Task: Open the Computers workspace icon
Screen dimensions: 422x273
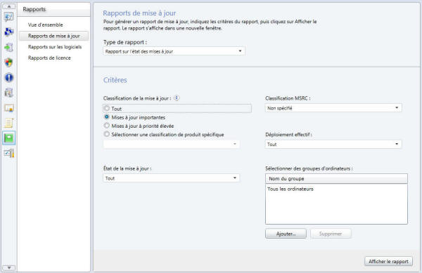Action: pyautogui.click(x=8, y=32)
